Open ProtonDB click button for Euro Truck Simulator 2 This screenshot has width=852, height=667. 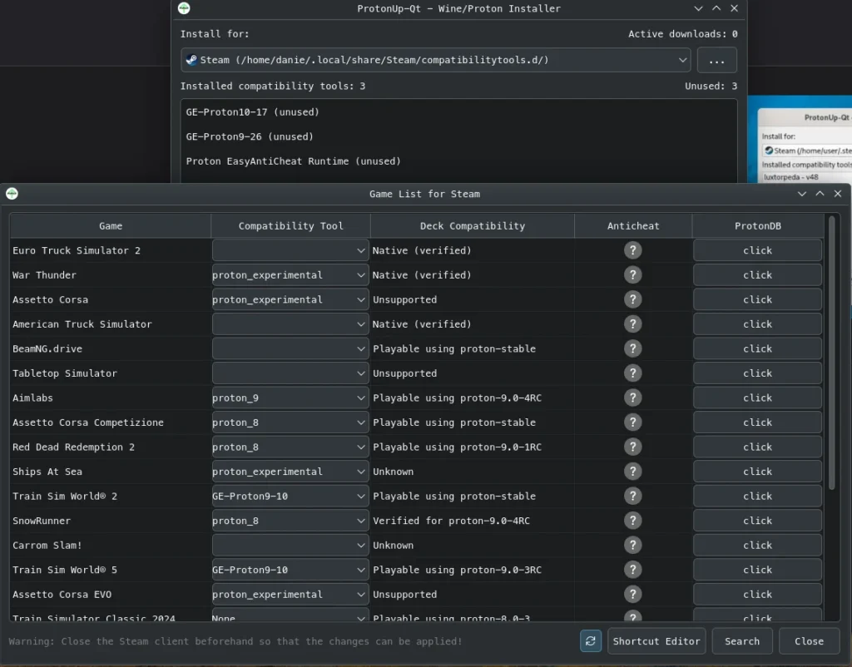click(757, 250)
